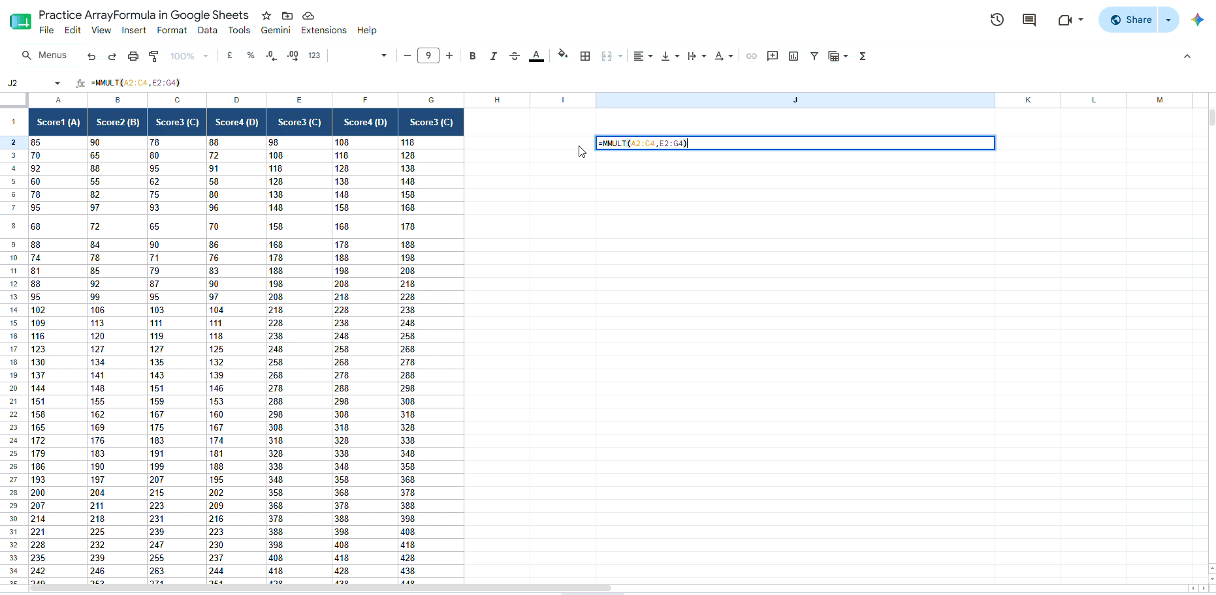Viewport: 1216px width, 595px height.
Task: Open version history clock icon
Action: 997,20
